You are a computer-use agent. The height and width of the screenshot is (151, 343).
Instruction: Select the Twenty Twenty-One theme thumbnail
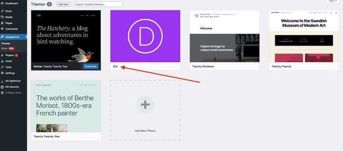66,106
